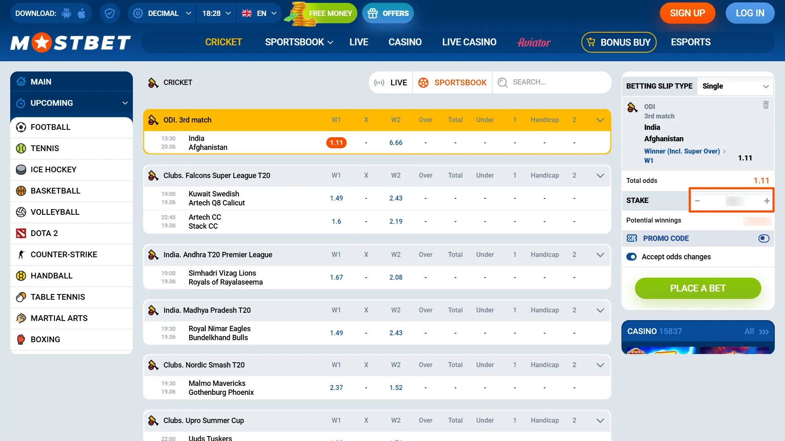Select the UK flag language icon
Viewport: 785px width, 441px height.
[x=247, y=13]
